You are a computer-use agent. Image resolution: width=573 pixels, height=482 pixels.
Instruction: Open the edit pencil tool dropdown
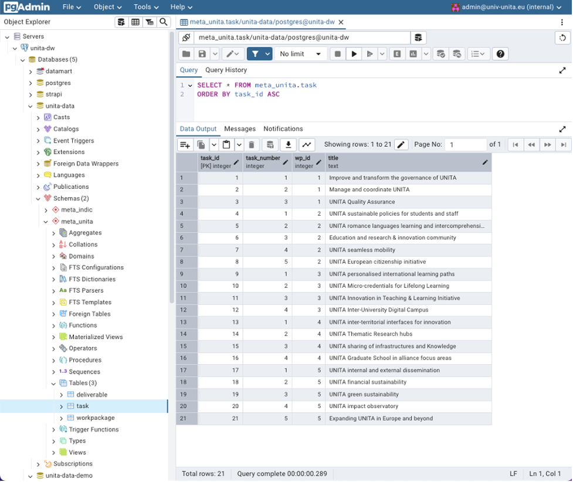pos(232,54)
